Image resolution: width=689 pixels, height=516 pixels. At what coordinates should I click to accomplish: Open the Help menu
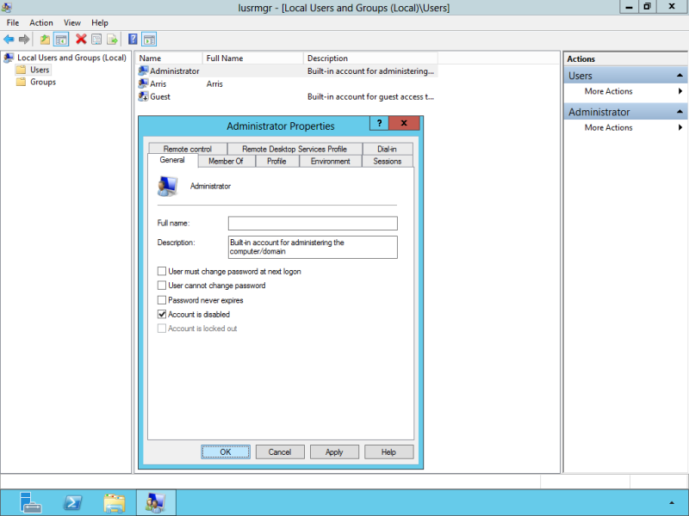tap(100, 23)
